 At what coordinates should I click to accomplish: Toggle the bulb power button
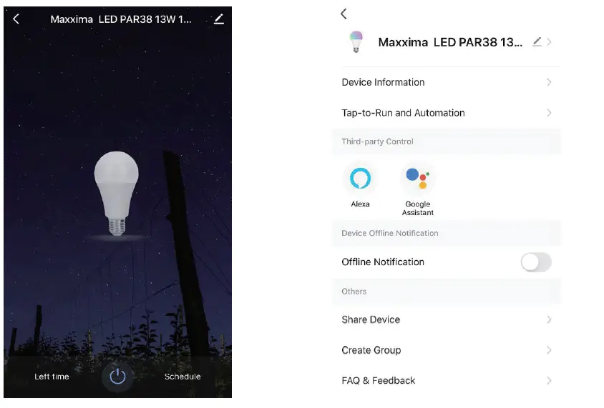pos(117,377)
